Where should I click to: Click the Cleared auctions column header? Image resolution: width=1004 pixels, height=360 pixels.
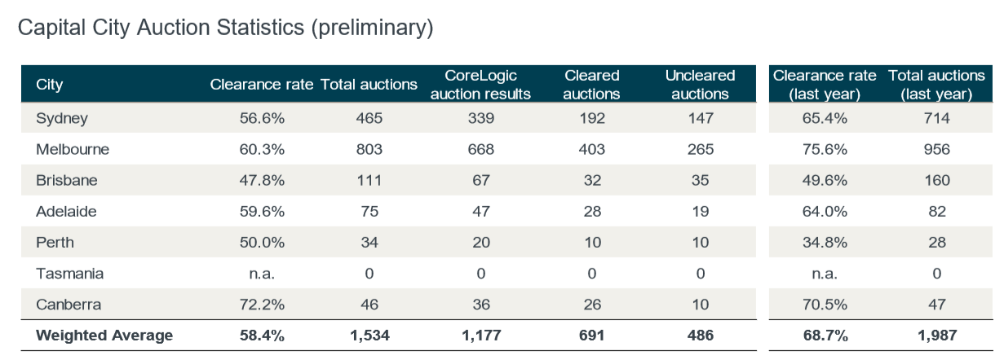pos(592,85)
